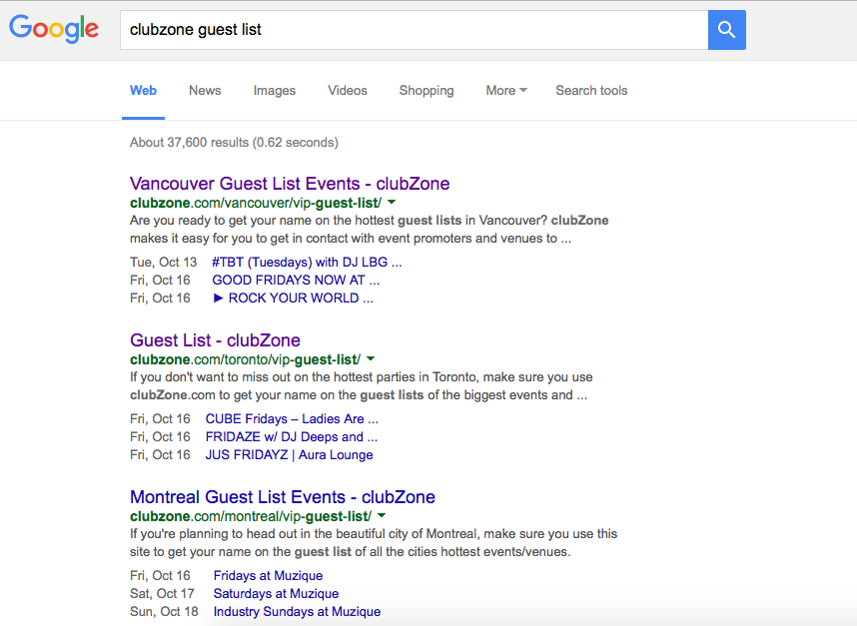Click the 'Sat, Oct 17' date text
The image size is (857, 626).
click(162, 594)
